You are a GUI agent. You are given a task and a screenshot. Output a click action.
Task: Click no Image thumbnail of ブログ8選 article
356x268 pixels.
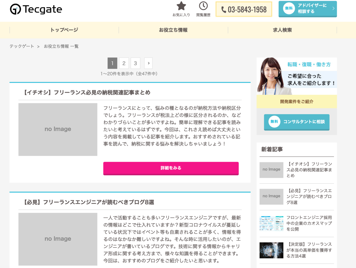coord(58,239)
